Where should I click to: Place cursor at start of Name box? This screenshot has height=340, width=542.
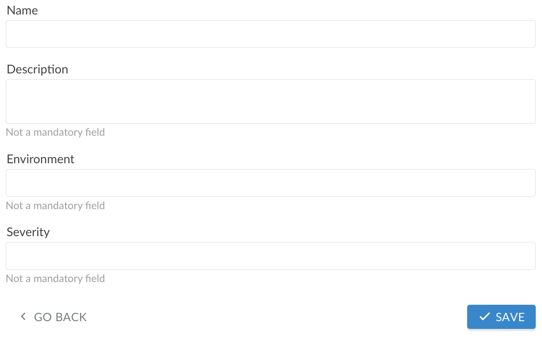tap(12, 34)
